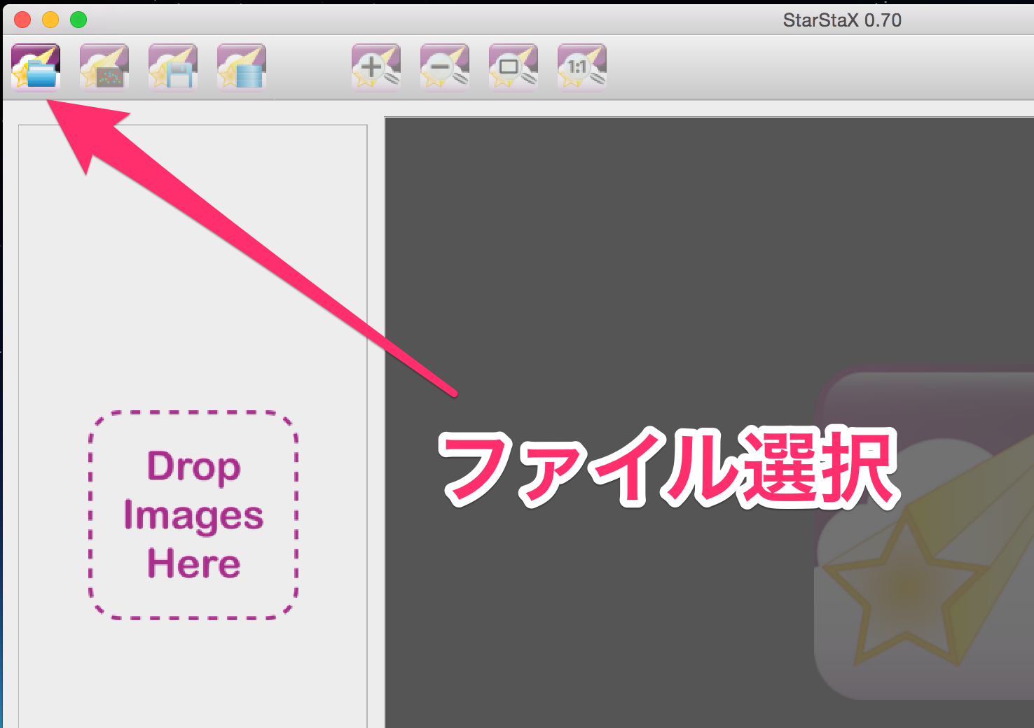Image resolution: width=1034 pixels, height=728 pixels.
Task: Click the StarStaX 0.70 window title
Action: pos(841,20)
